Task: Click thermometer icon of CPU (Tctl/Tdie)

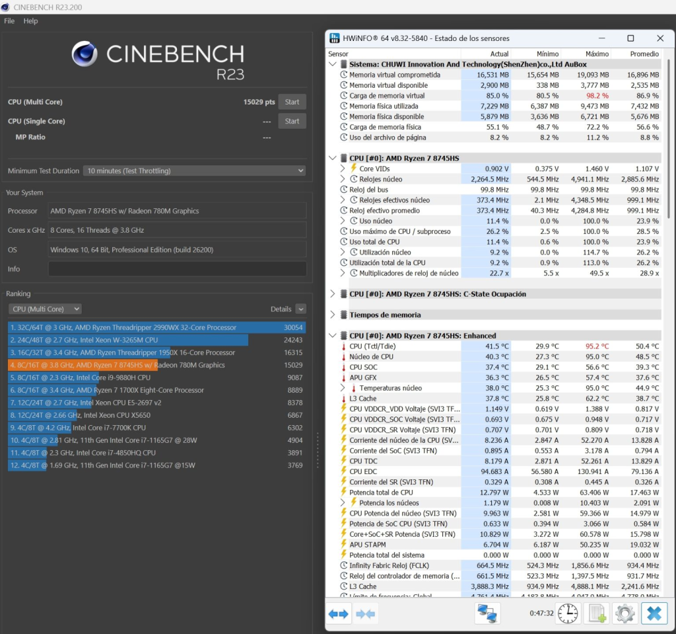Action: coord(343,346)
